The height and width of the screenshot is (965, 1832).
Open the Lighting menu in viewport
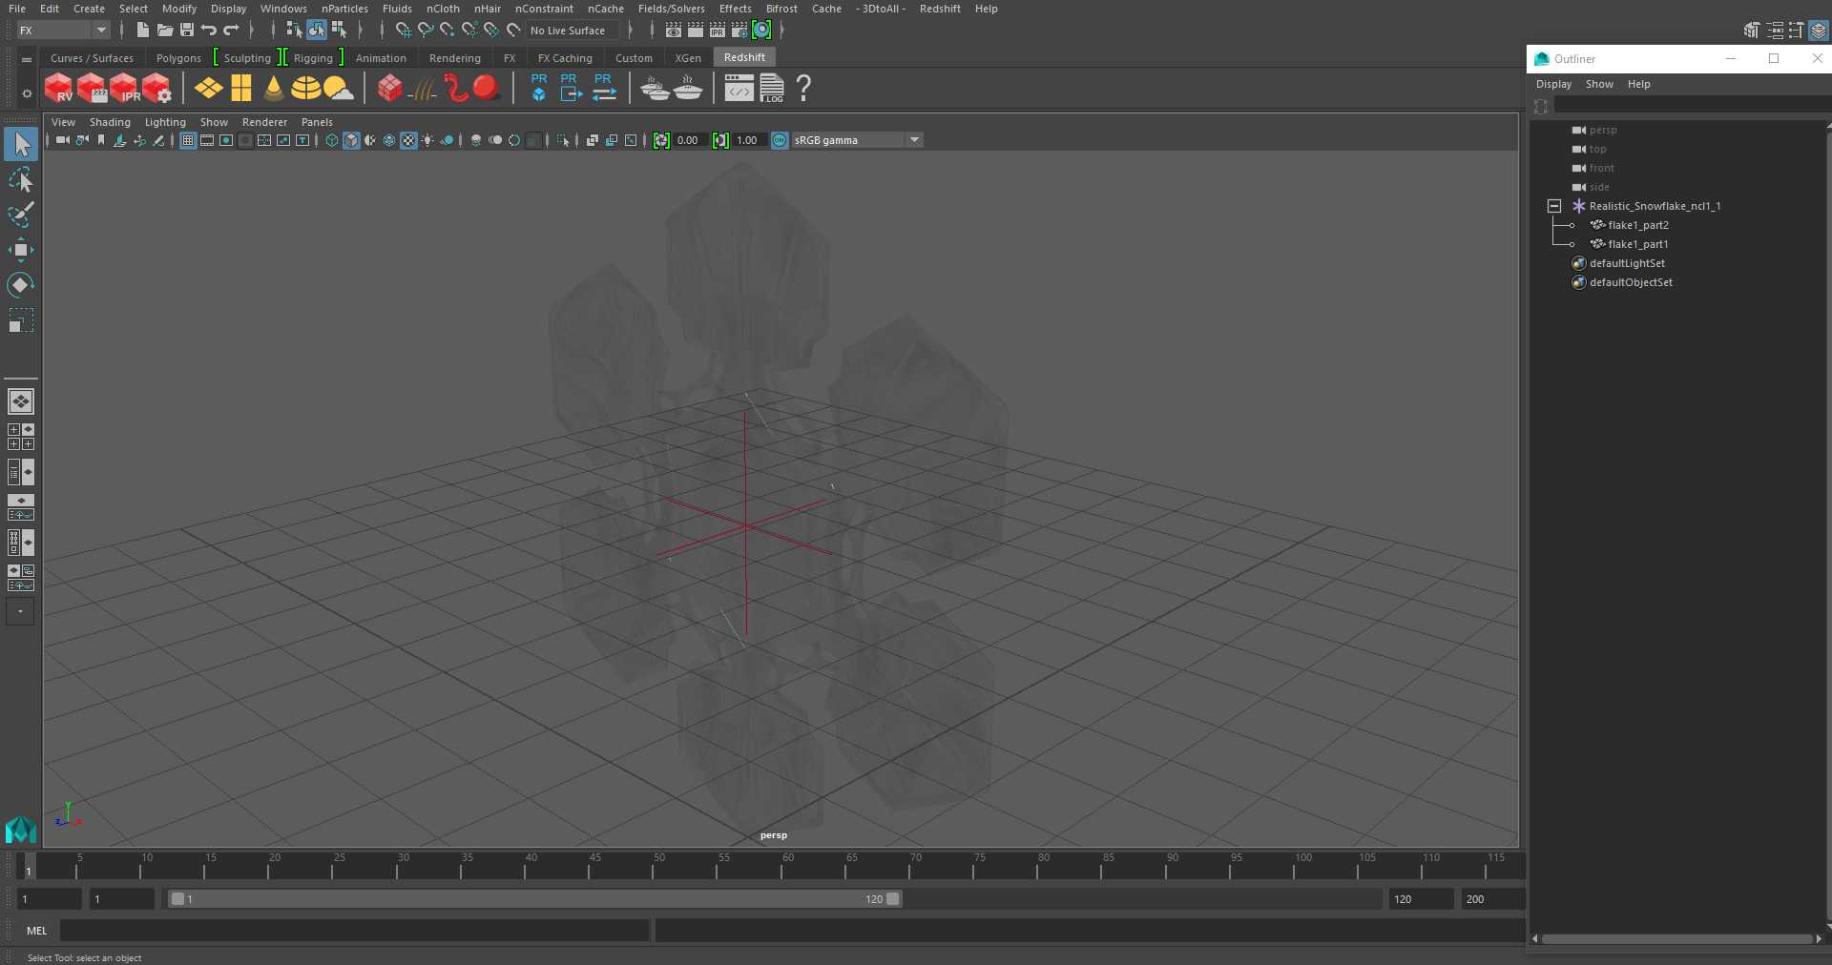point(165,122)
